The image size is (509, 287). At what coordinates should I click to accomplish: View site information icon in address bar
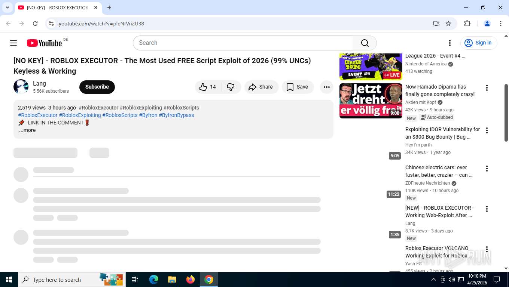(x=52, y=24)
